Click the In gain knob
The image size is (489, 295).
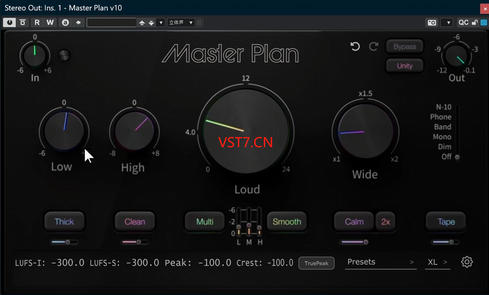(x=35, y=55)
